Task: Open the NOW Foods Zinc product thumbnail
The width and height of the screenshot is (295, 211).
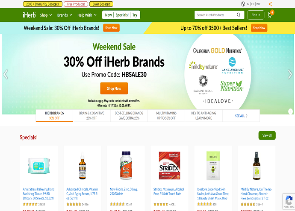Action: click(126, 165)
